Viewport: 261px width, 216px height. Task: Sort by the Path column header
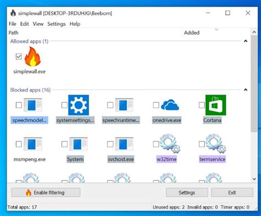click(x=95, y=32)
